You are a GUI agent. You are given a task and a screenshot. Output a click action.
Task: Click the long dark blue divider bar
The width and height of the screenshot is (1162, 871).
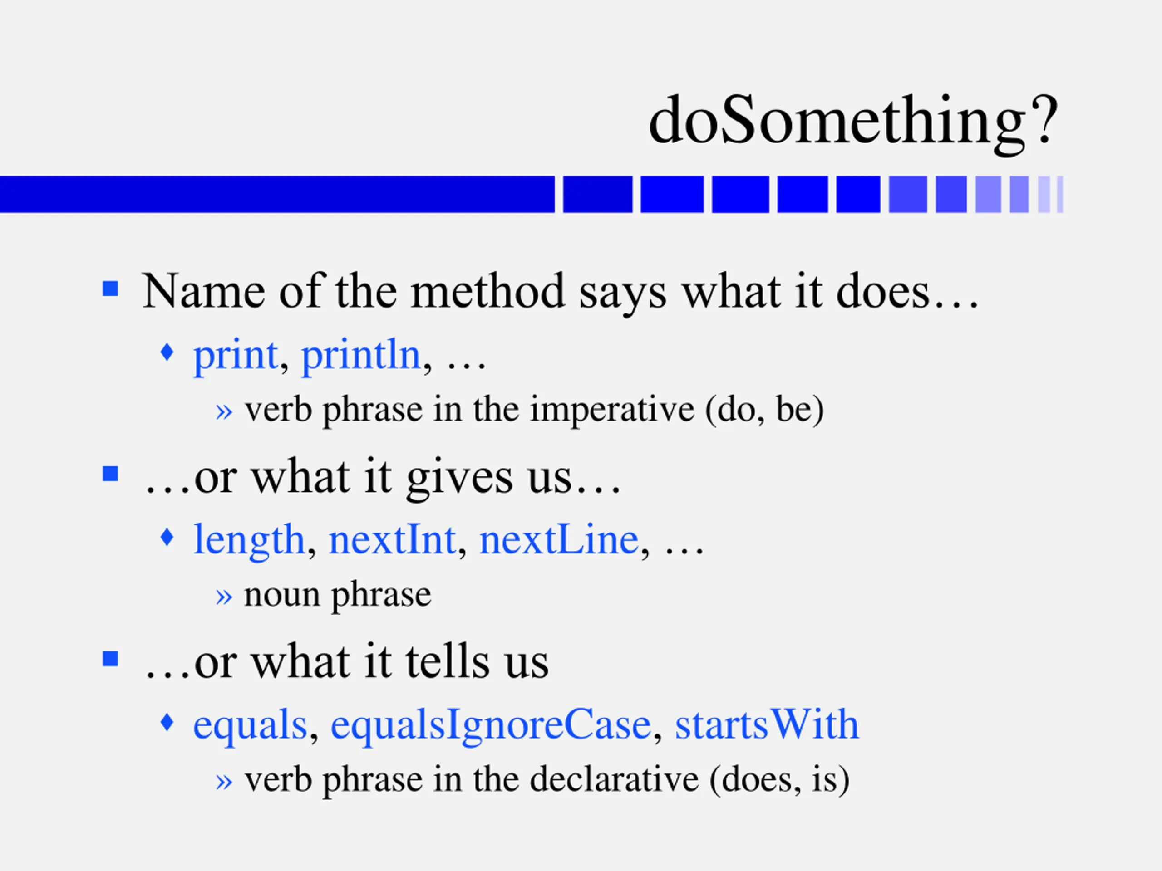click(x=277, y=194)
